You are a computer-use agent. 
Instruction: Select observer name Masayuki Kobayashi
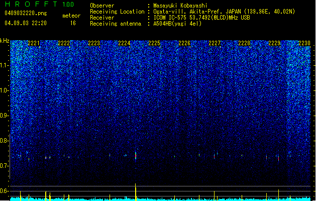(180, 6)
